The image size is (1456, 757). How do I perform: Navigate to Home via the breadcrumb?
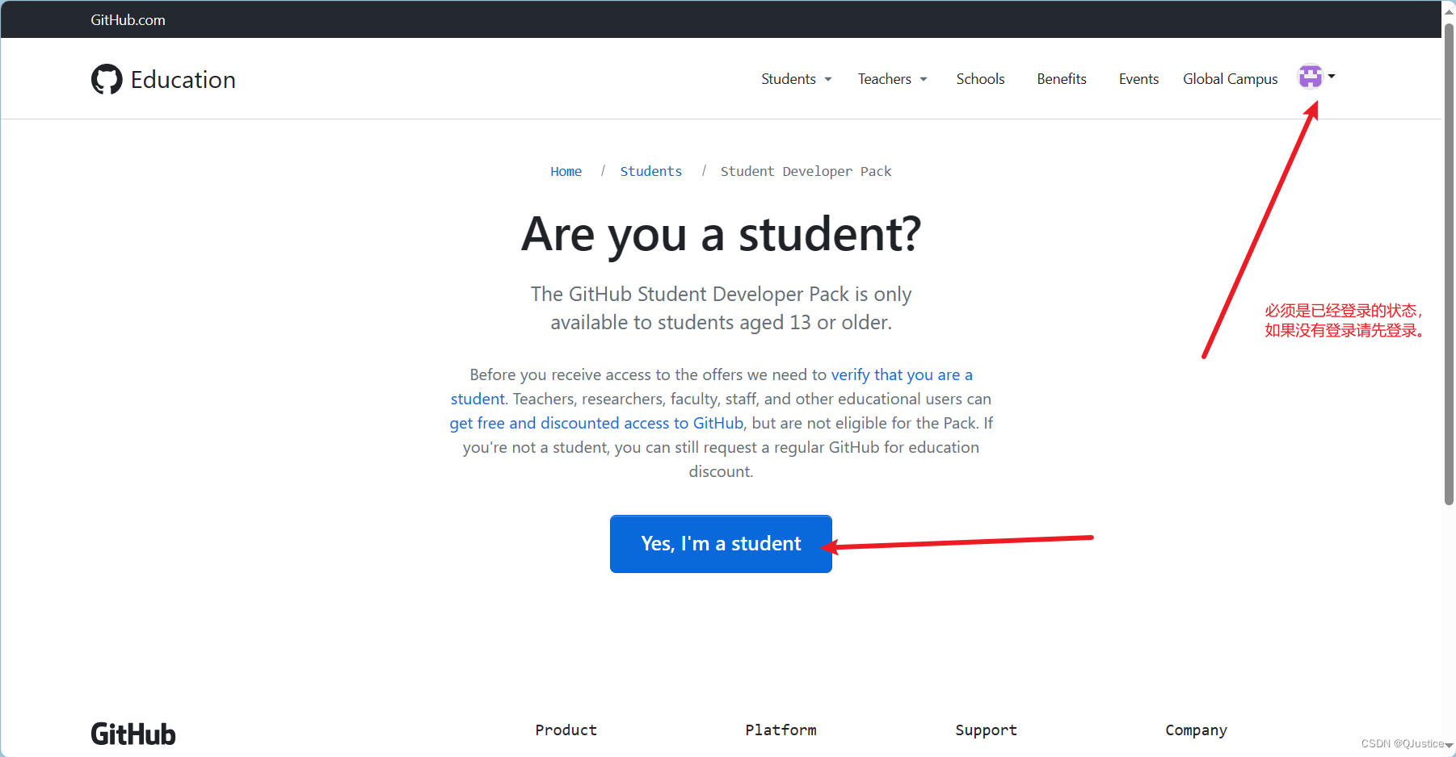click(x=566, y=171)
